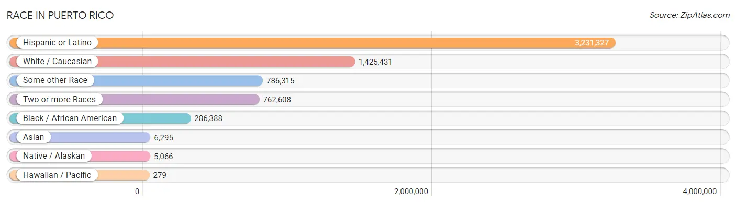Click the red bar value 1,425,431
Image resolution: width=736 pixels, height=204 pixels.
[x=375, y=62]
